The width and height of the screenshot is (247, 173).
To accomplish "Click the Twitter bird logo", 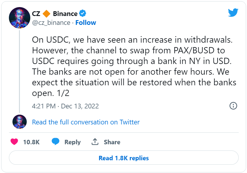I will pyautogui.click(x=233, y=13).
